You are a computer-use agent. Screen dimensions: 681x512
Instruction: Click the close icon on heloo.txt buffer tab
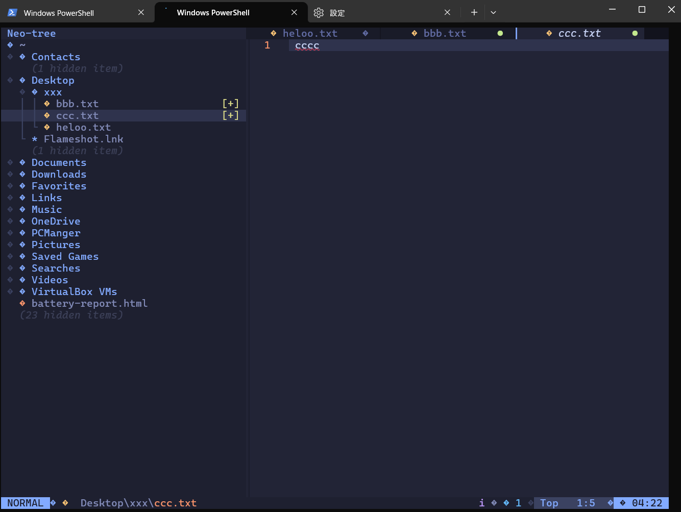coord(366,33)
